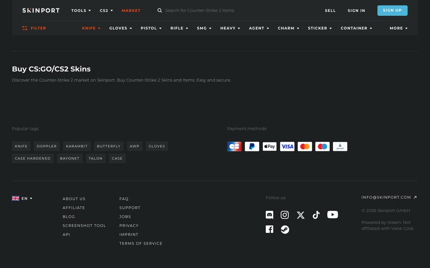Viewport: 430px width, 268px height.
Task: Expand the Knife category dropdown
Action: point(91,28)
